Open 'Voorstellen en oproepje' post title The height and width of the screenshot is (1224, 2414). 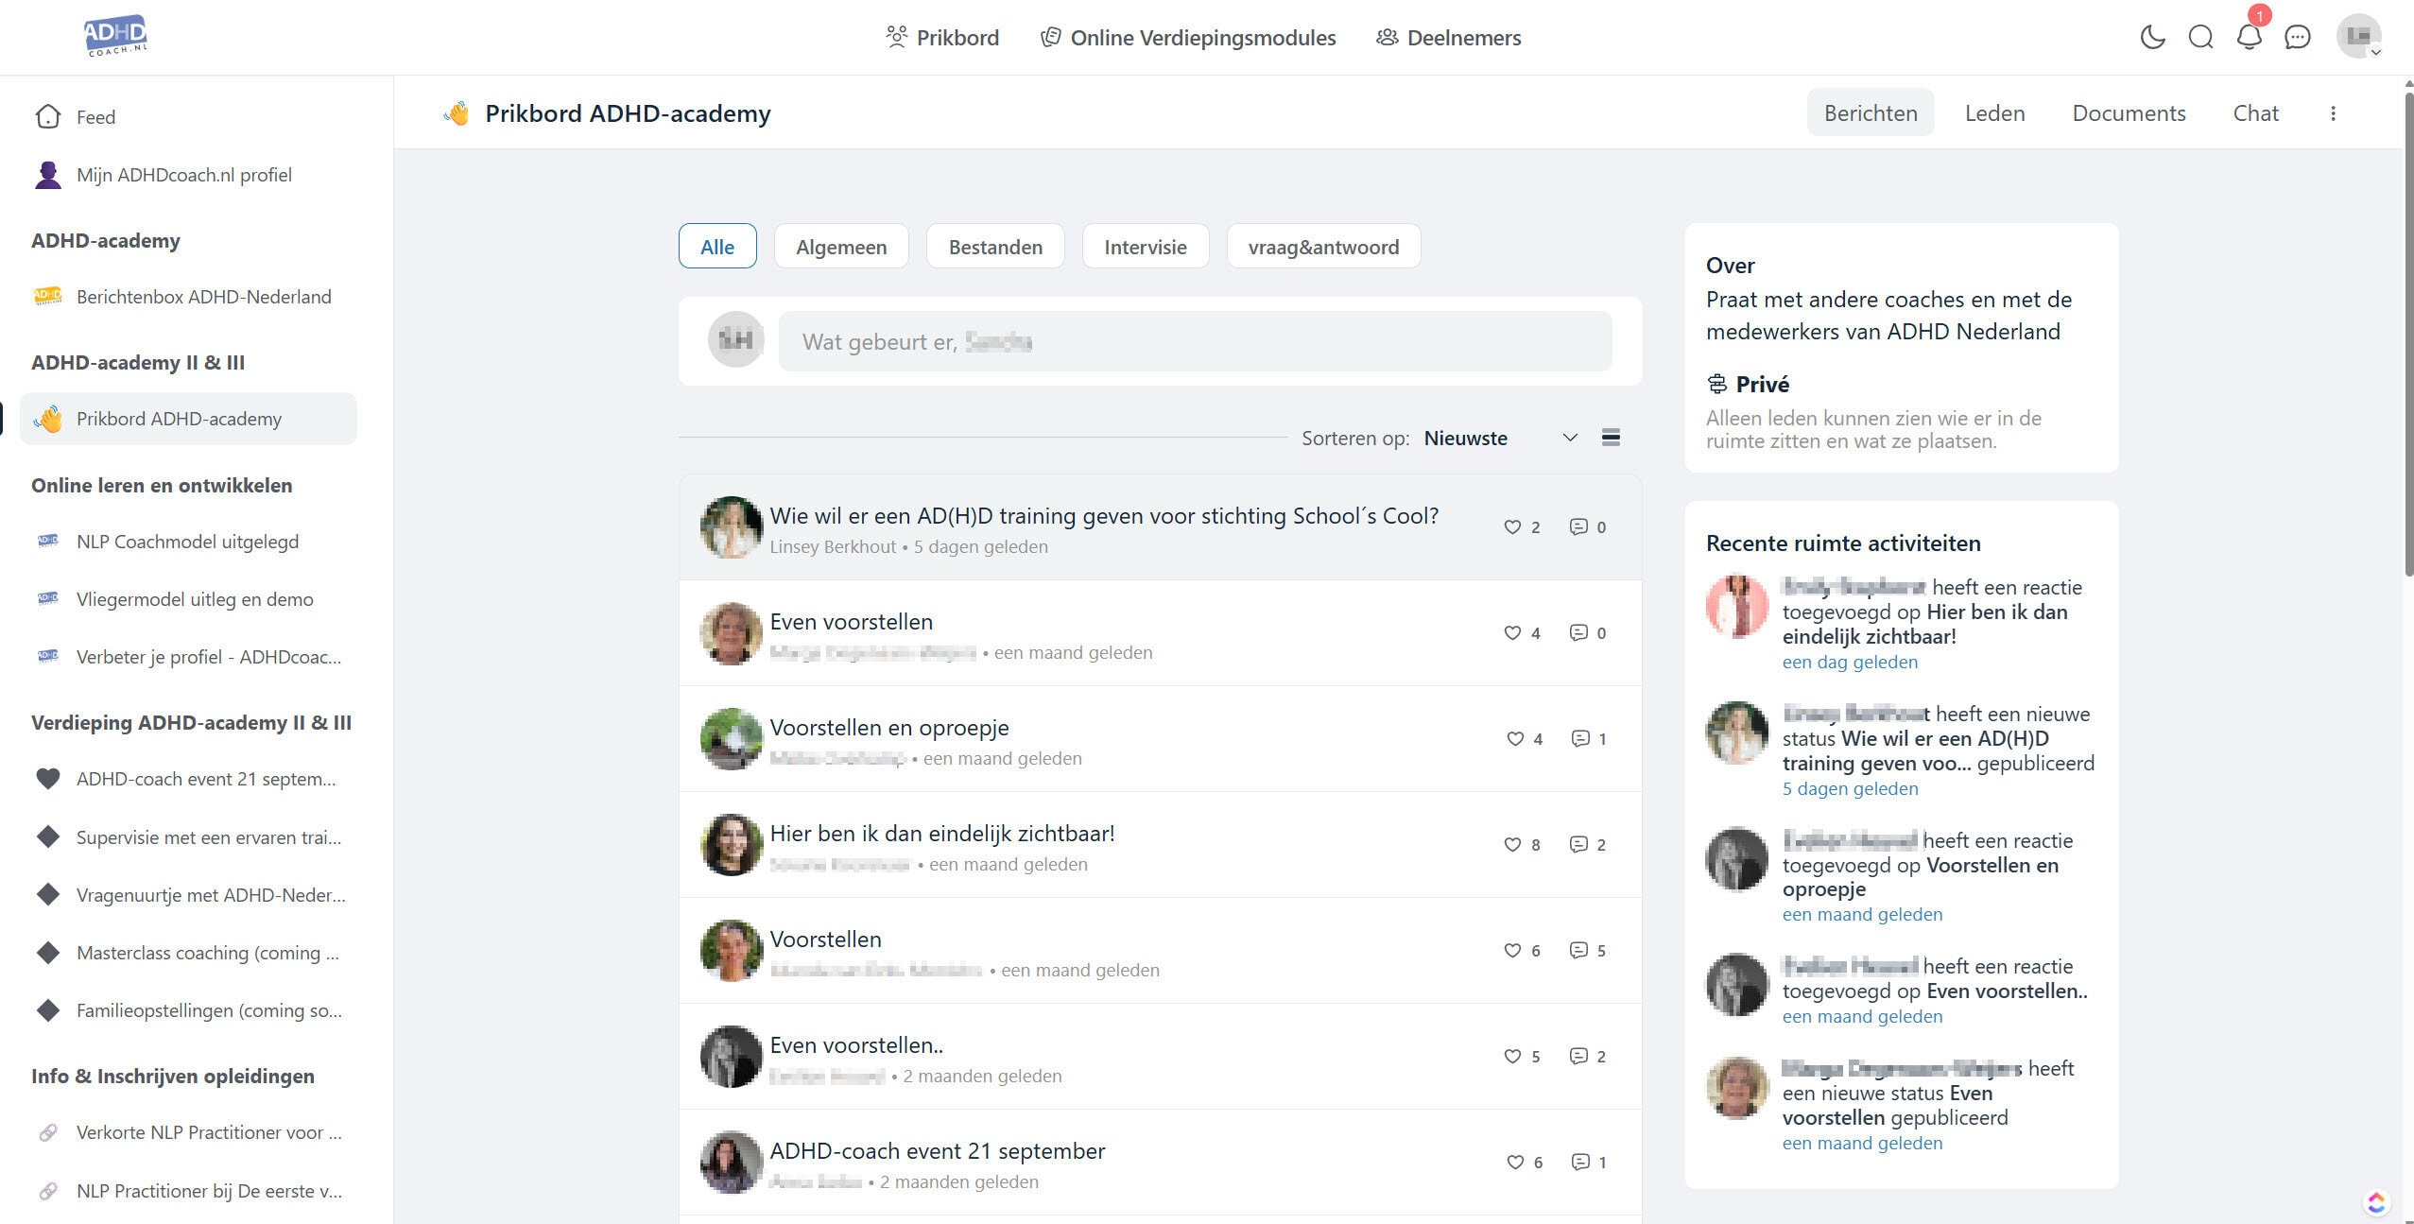(x=889, y=728)
